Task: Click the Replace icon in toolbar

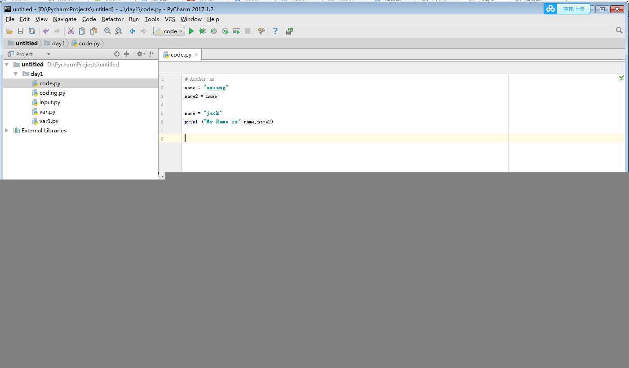Action: point(119,31)
